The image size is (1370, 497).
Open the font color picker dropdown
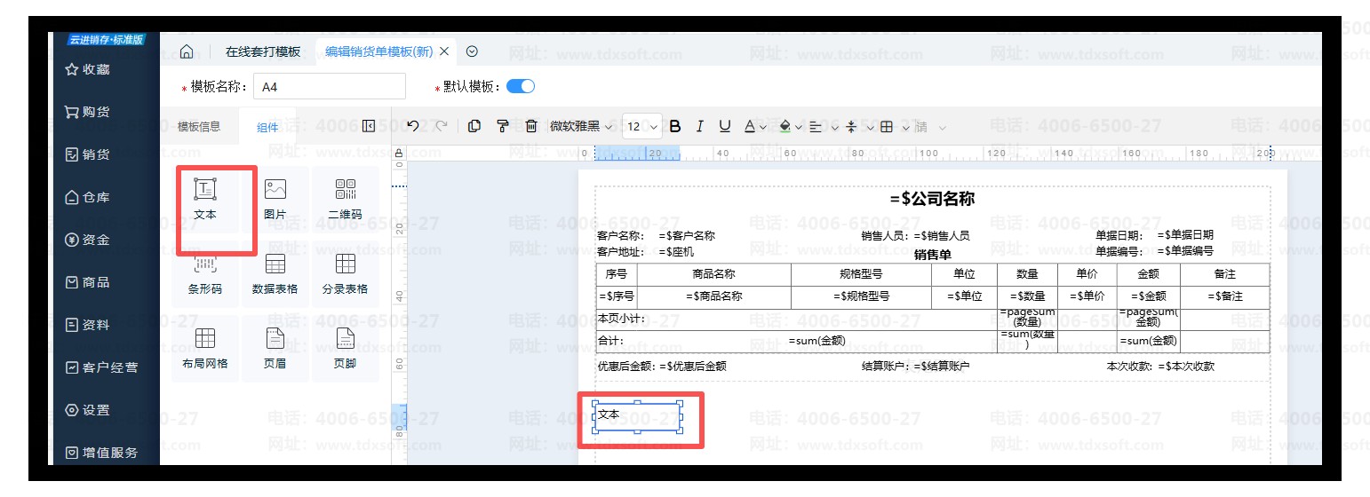[x=763, y=127]
